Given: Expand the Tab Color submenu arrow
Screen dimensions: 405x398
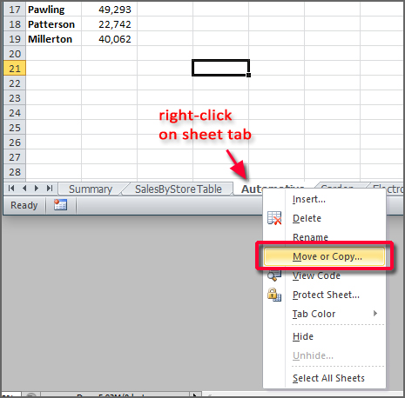Looking at the screenshot, I should 375,314.
